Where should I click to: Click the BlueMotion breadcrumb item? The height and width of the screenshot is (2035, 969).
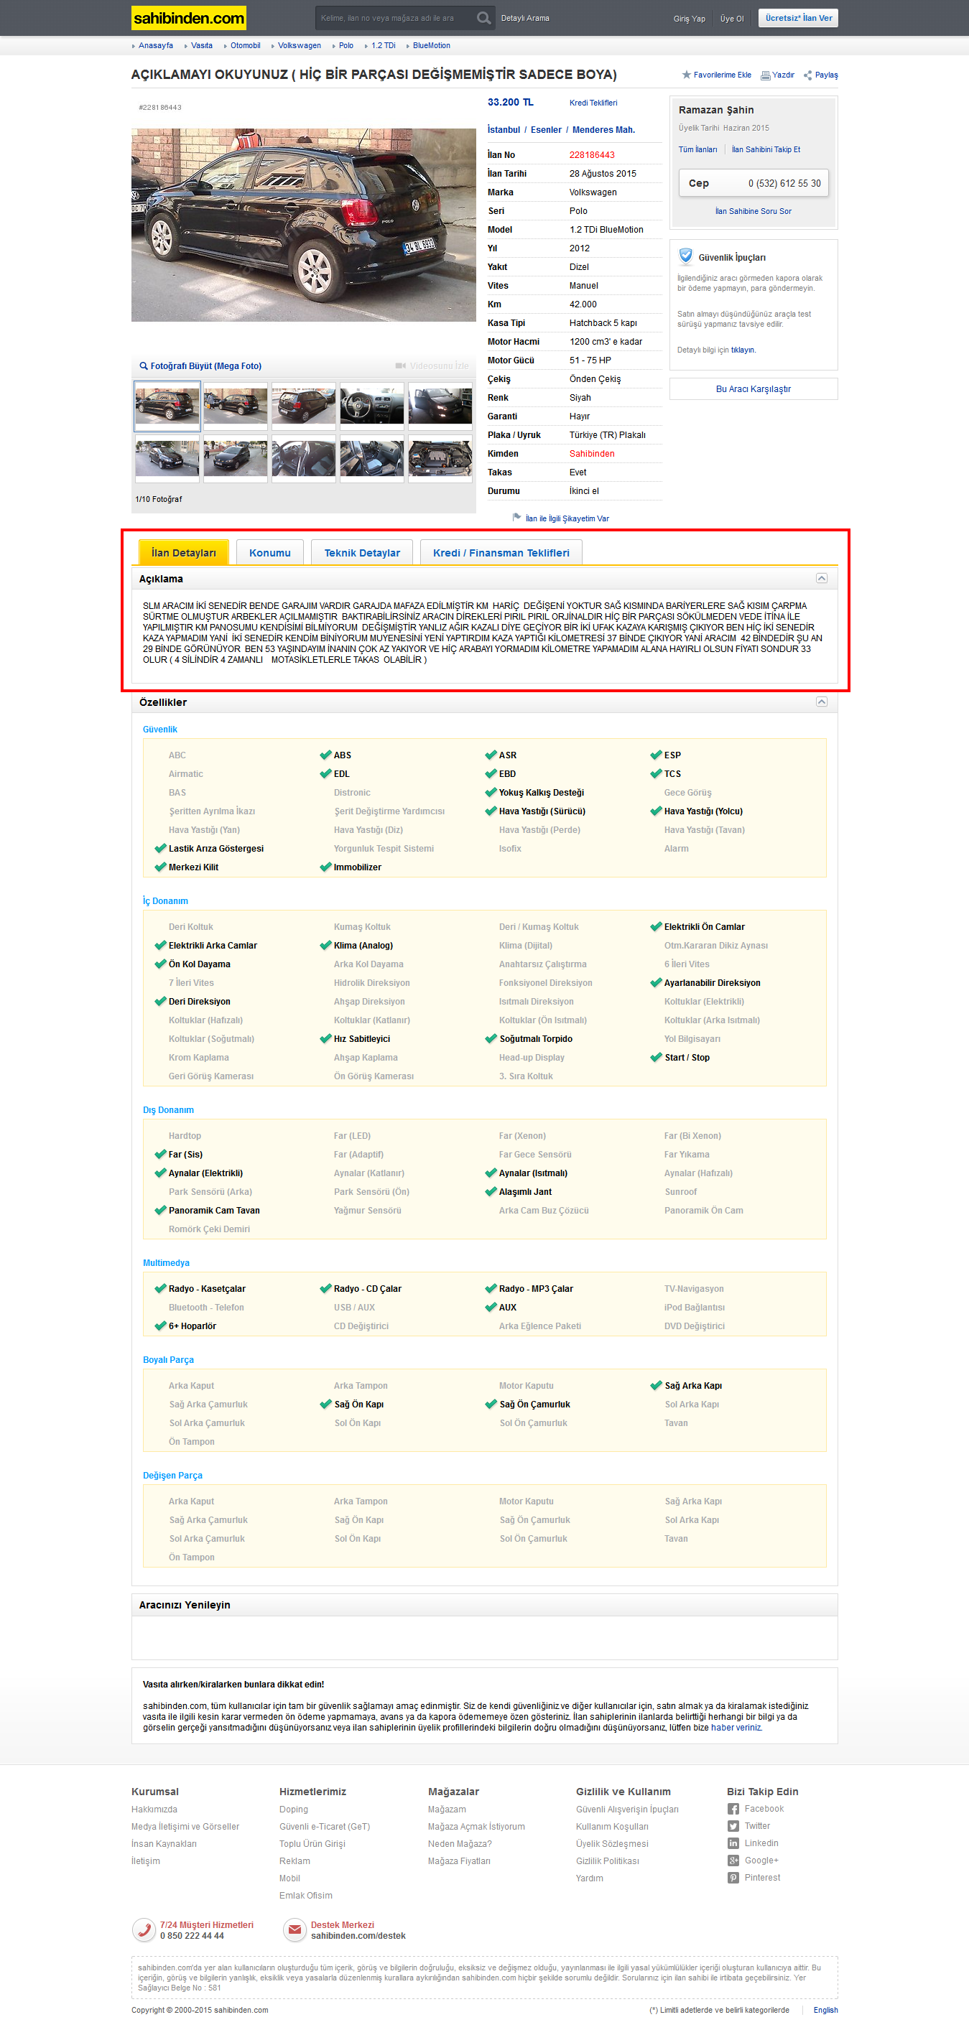click(432, 45)
